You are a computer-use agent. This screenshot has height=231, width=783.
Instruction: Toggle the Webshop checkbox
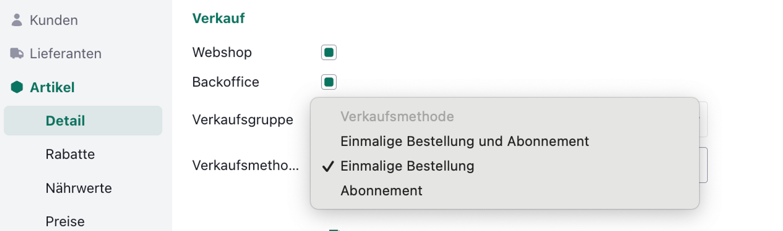pos(329,52)
